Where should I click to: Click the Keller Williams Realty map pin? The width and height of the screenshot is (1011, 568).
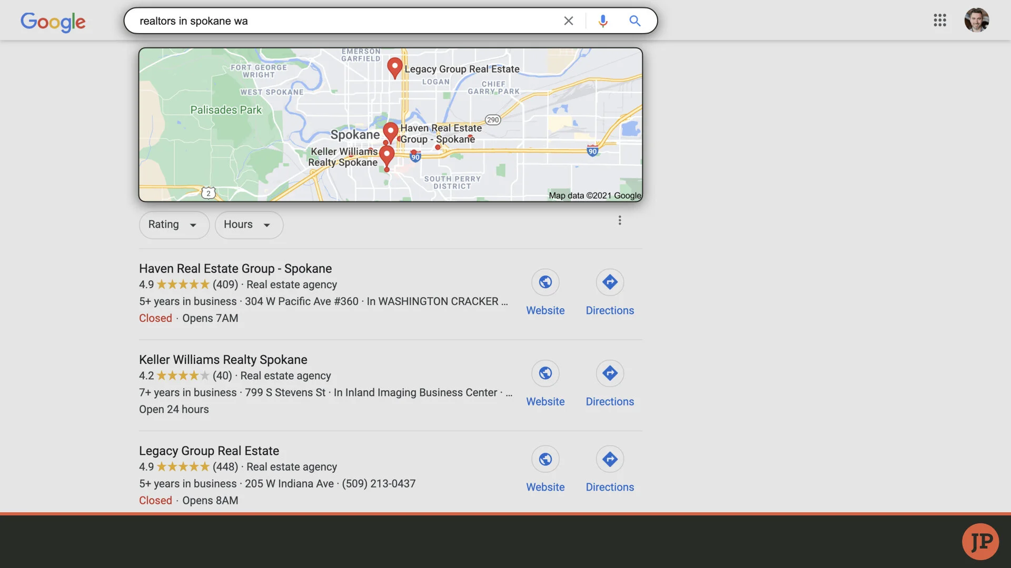pyautogui.click(x=386, y=156)
